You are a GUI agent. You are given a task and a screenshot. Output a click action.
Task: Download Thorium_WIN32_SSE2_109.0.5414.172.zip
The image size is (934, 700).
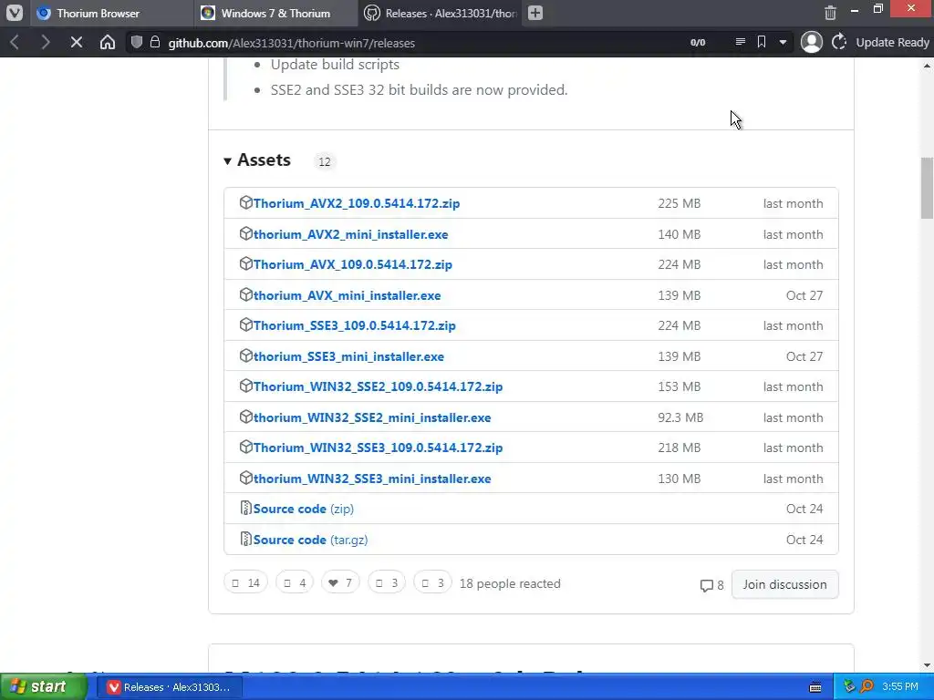pos(378,386)
